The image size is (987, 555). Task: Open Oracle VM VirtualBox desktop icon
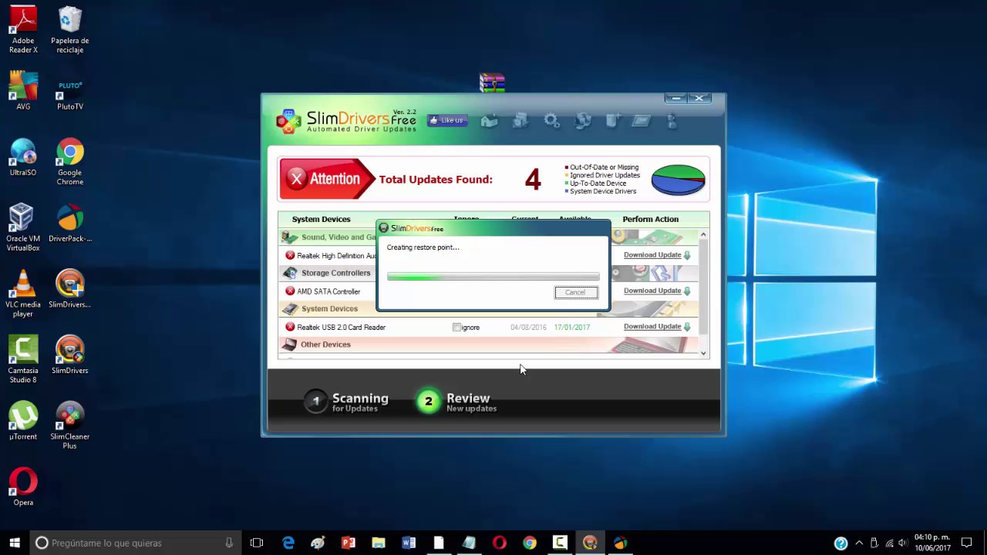pos(23,227)
